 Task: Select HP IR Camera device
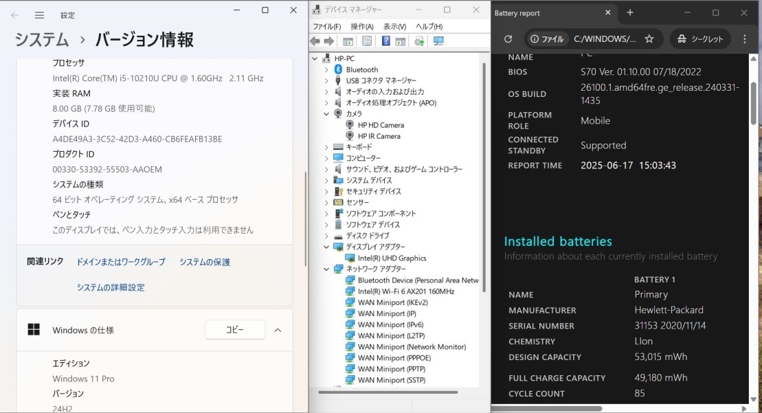pos(379,136)
